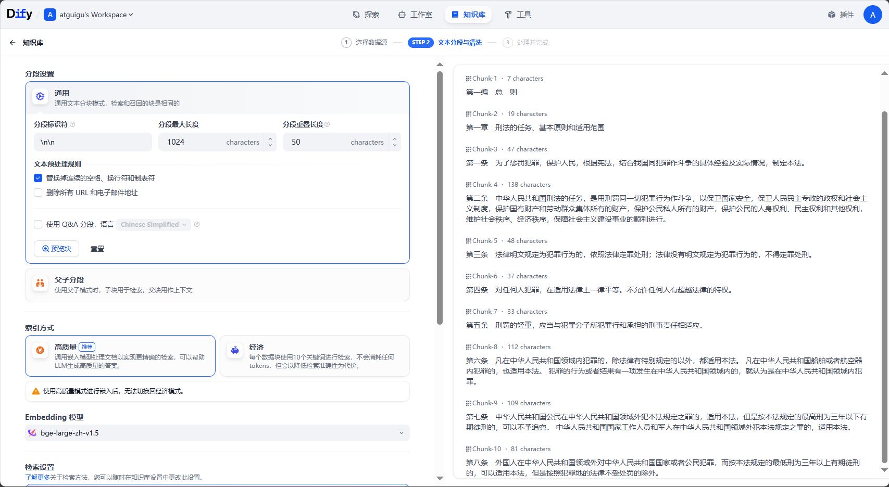889x487 pixels.
Task: Click the Q&A language help icon
Action: 197,224
